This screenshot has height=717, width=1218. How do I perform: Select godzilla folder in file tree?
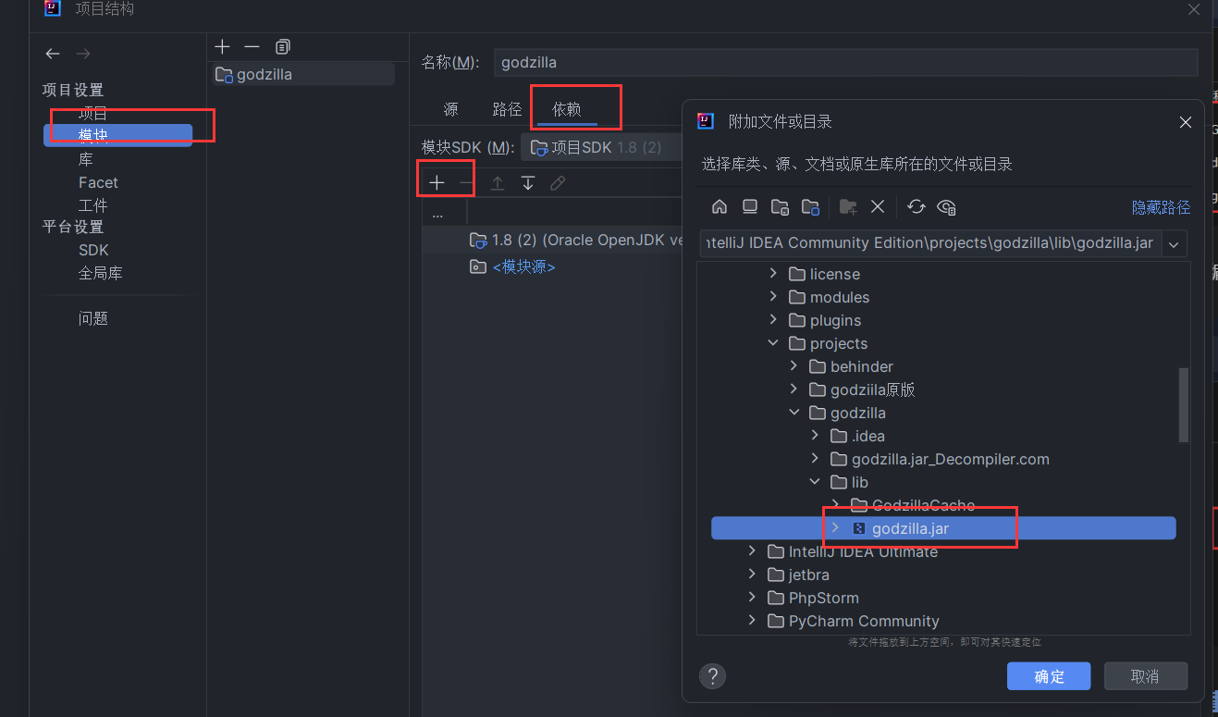click(x=857, y=413)
